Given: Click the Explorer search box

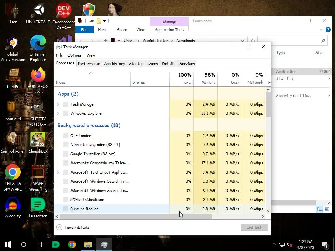Looking at the screenshot, I should click(294, 40).
